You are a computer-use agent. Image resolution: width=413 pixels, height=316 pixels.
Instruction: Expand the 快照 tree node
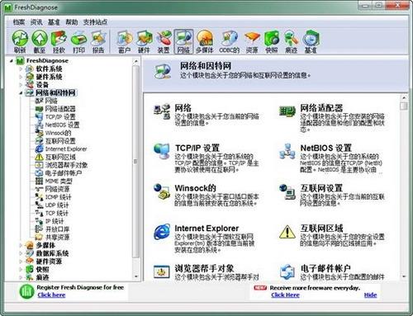(x=21, y=269)
